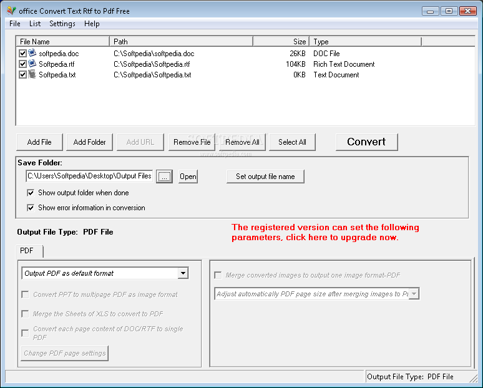The height and width of the screenshot is (388, 483).
Task: Click the Rich Text Document type cell
Action: pos(344,64)
